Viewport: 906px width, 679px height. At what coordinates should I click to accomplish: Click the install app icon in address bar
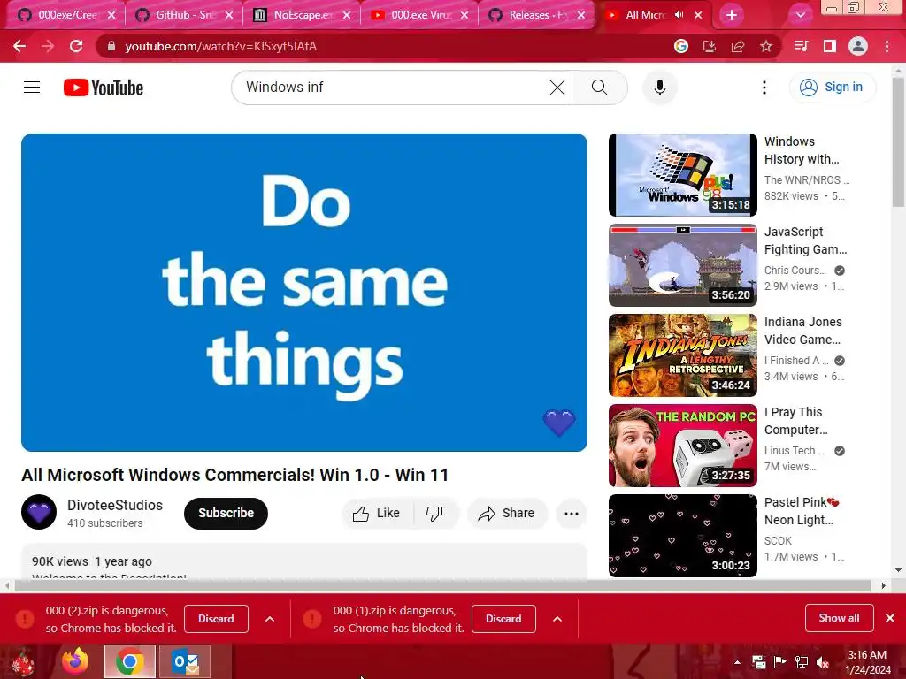[709, 46]
